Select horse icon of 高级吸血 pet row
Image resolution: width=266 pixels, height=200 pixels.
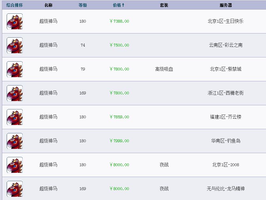point(15,69)
